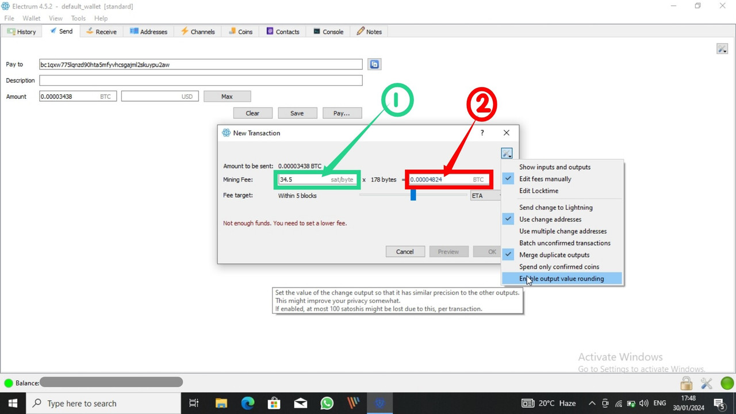This screenshot has height=414, width=736.
Task: Switch to the History tab
Action: click(21, 32)
